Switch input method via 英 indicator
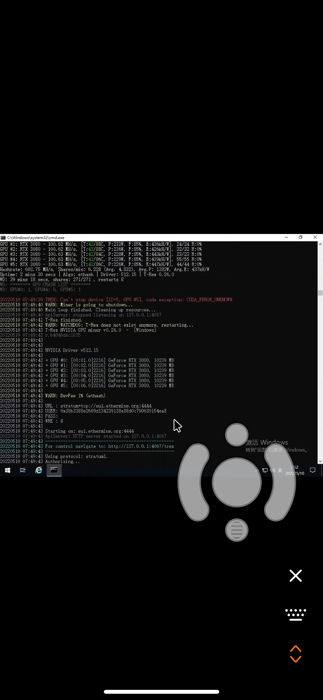This screenshot has height=700, width=323. [x=280, y=470]
